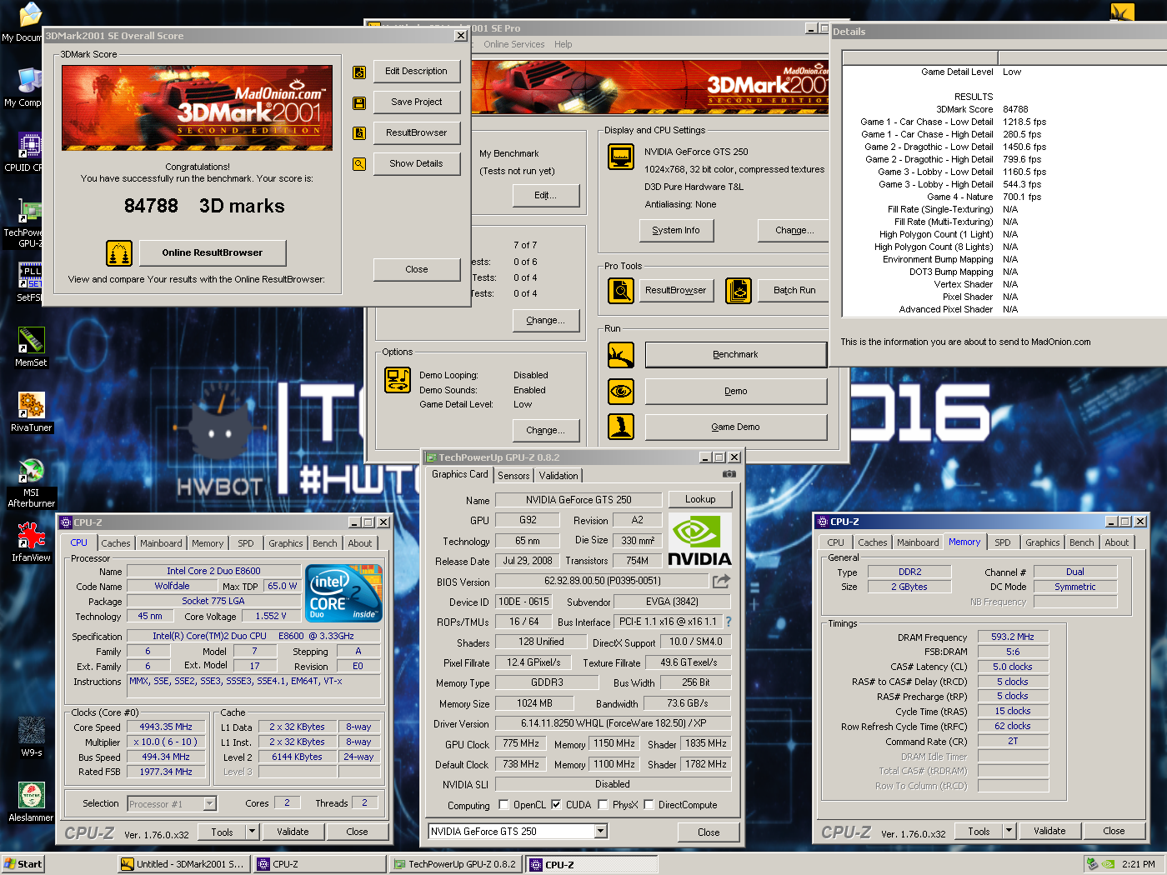Click the DRAM Frequency value in CPU-Z
This screenshot has width=1167, height=875.
pyautogui.click(x=1013, y=637)
